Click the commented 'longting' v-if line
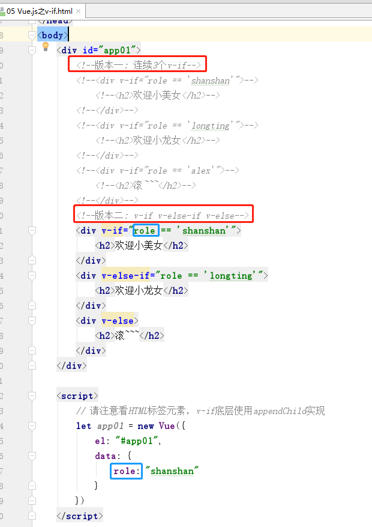 click(x=167, y=126)
